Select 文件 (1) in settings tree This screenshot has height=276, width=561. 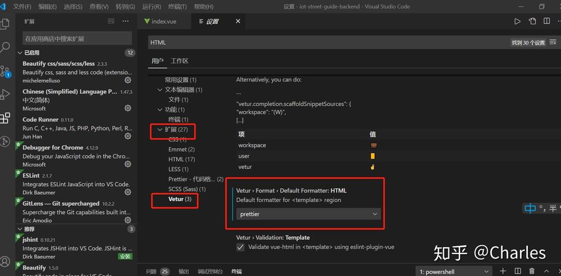point(178,100)
